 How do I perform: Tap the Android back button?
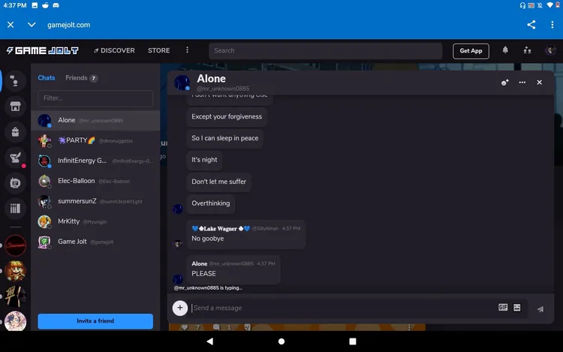point(210,341)
